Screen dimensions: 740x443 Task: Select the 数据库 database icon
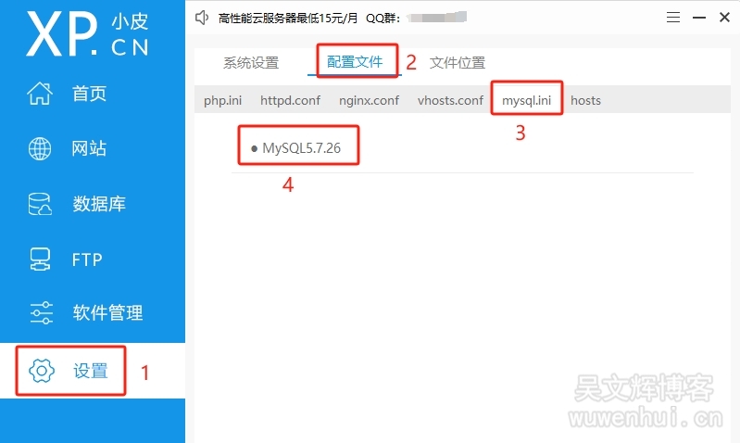[41, 204]
